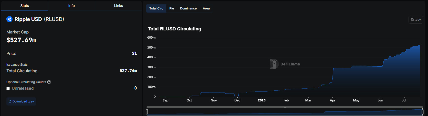Click the Nov x-axis label

(214, 100)
